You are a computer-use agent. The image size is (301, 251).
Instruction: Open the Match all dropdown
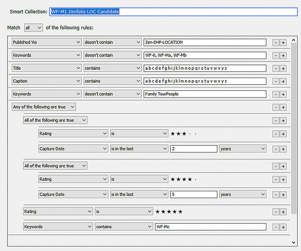coord(33,28)
